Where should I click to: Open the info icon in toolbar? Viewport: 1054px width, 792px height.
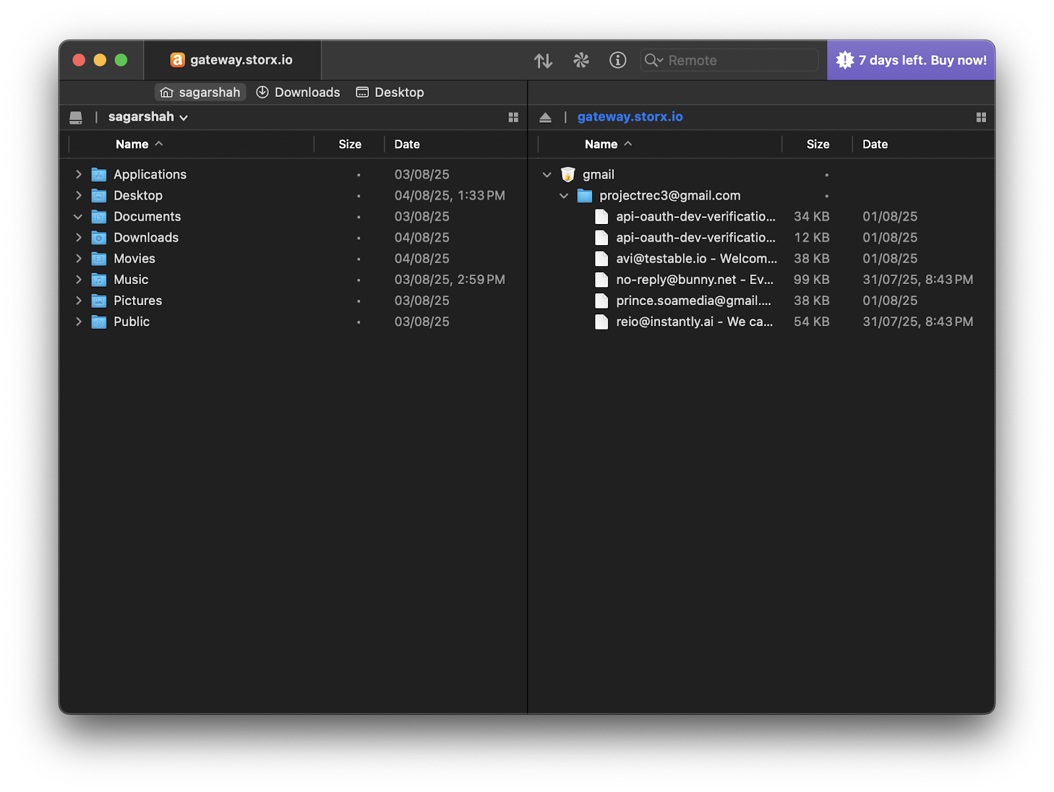[618, 61]
